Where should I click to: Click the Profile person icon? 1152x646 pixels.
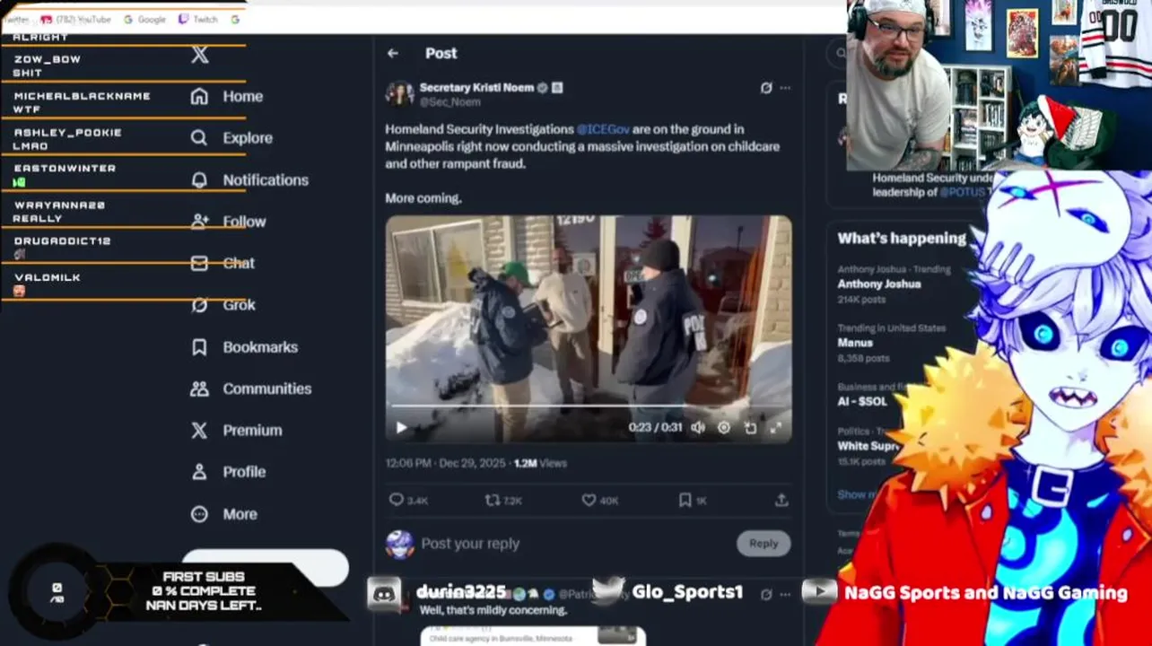coord(199,472)
